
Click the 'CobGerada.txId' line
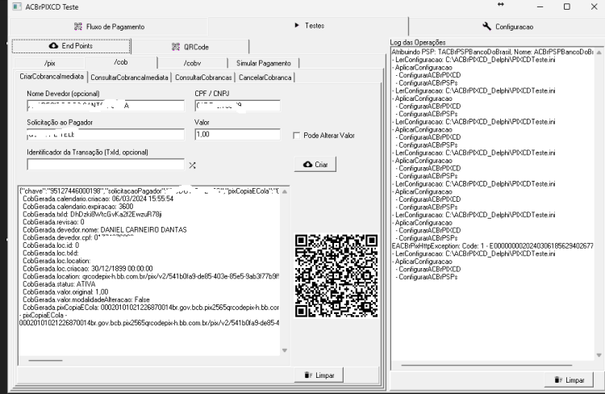(x=92, y=215)
